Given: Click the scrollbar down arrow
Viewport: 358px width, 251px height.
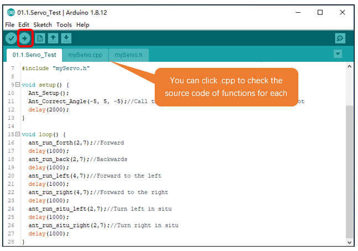Looking at the screenshot, I should 349,242.
